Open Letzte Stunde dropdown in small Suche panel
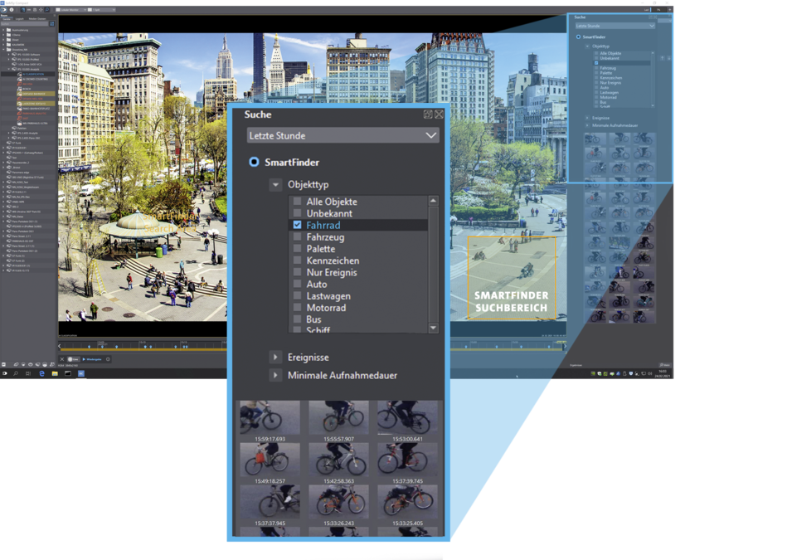Viewport: 792px width, 560px height. pyautogui.click(x=615, y=26)
